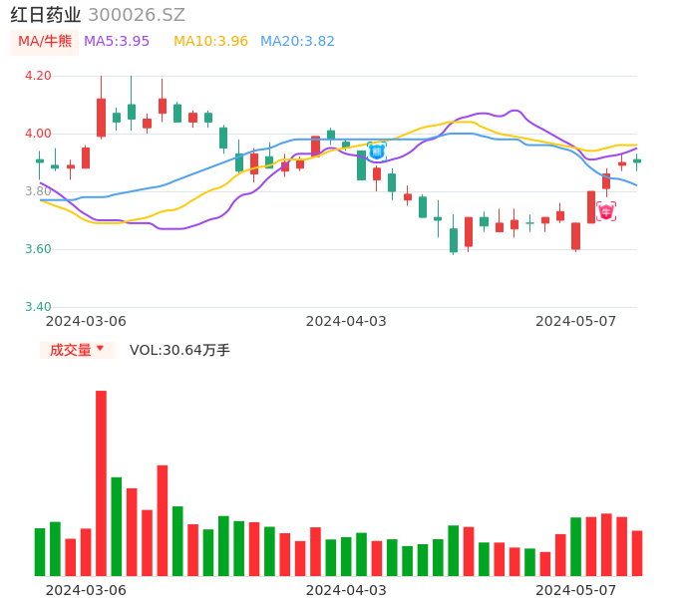Click the red bull signal marker
The width and height of the screenshot is (684, 604).
(x=606, y=211)
